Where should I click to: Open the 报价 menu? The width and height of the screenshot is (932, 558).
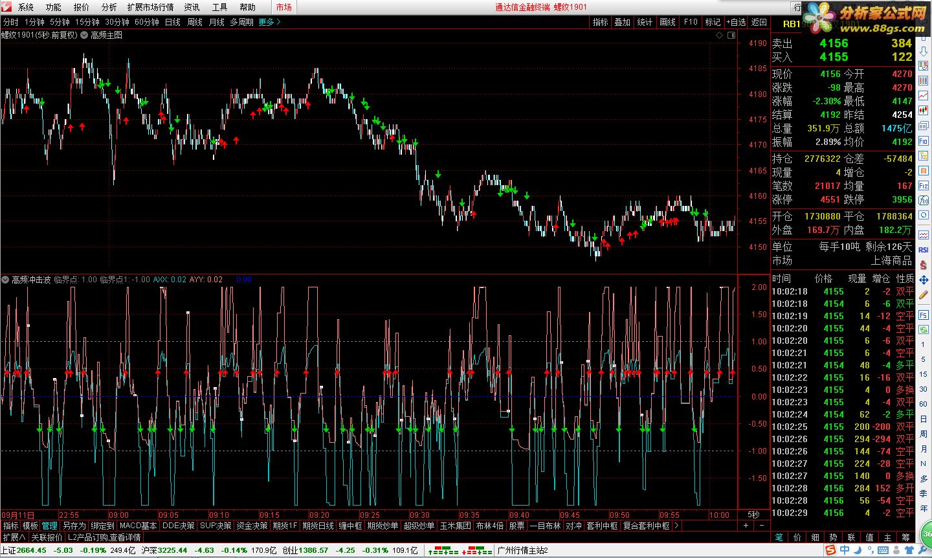[82, 7]
